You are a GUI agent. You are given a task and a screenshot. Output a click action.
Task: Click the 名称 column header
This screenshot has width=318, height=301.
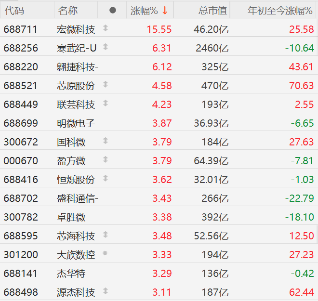tap(68, 10)
